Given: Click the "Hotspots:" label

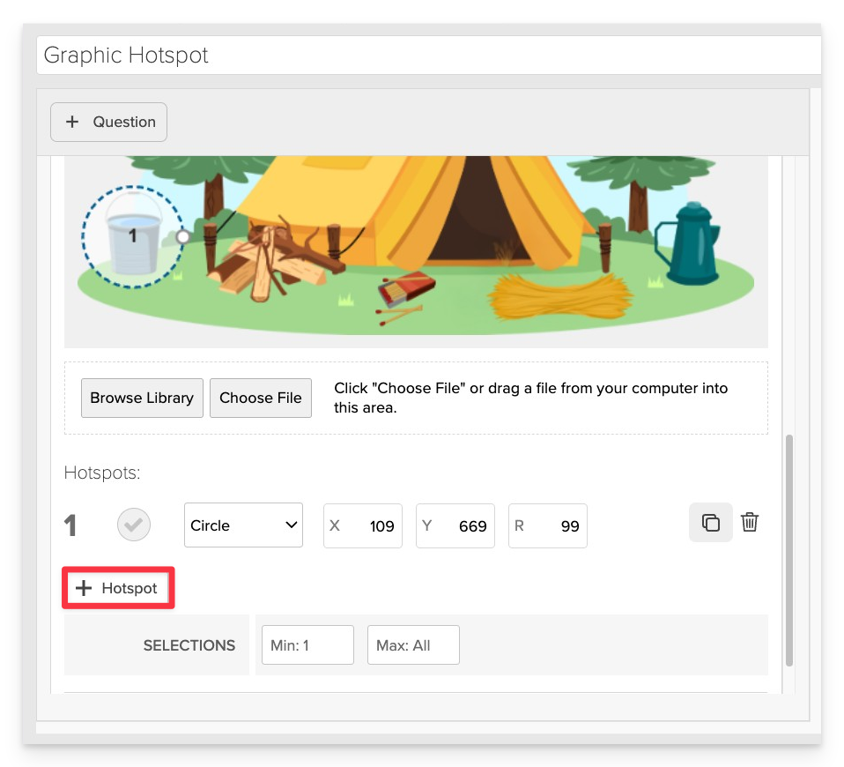Looking at the screenshot, I should 102,473.
